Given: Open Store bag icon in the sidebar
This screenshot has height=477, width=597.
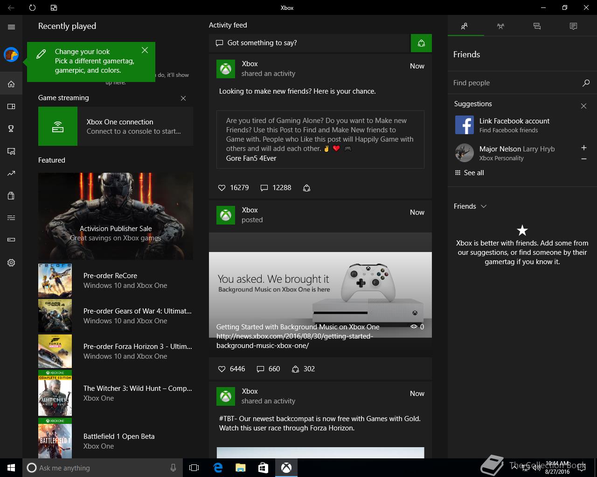Looking at the screenshot, I should point(11,196).
